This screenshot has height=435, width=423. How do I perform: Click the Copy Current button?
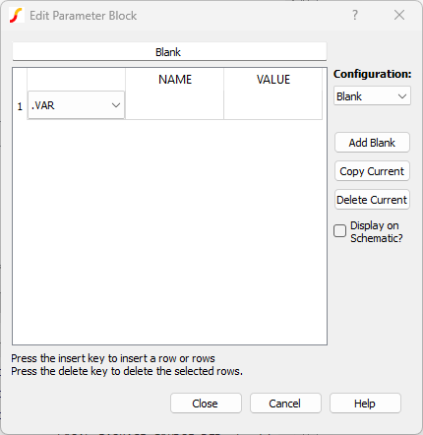(372, 171)
